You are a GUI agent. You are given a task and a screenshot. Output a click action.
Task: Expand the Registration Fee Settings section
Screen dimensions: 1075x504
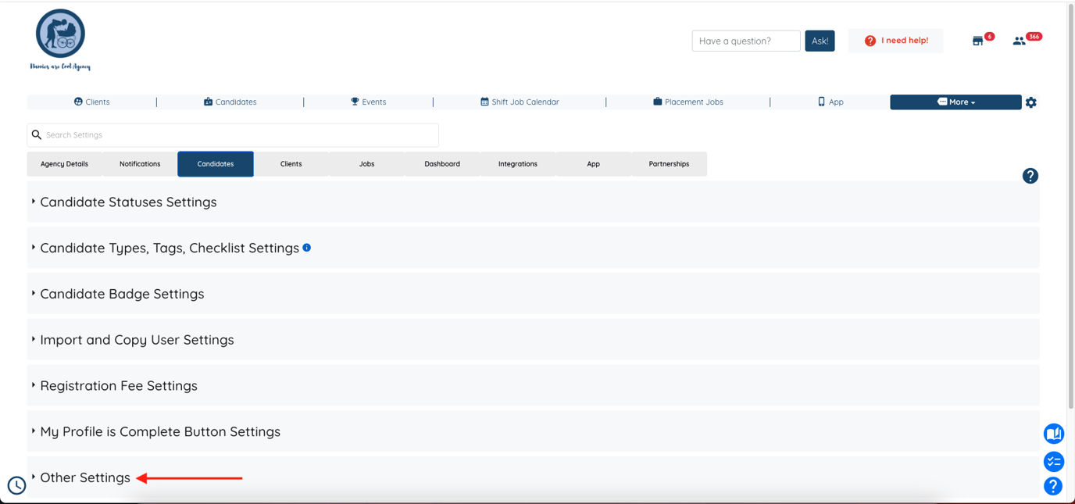(x=119, y=385)
